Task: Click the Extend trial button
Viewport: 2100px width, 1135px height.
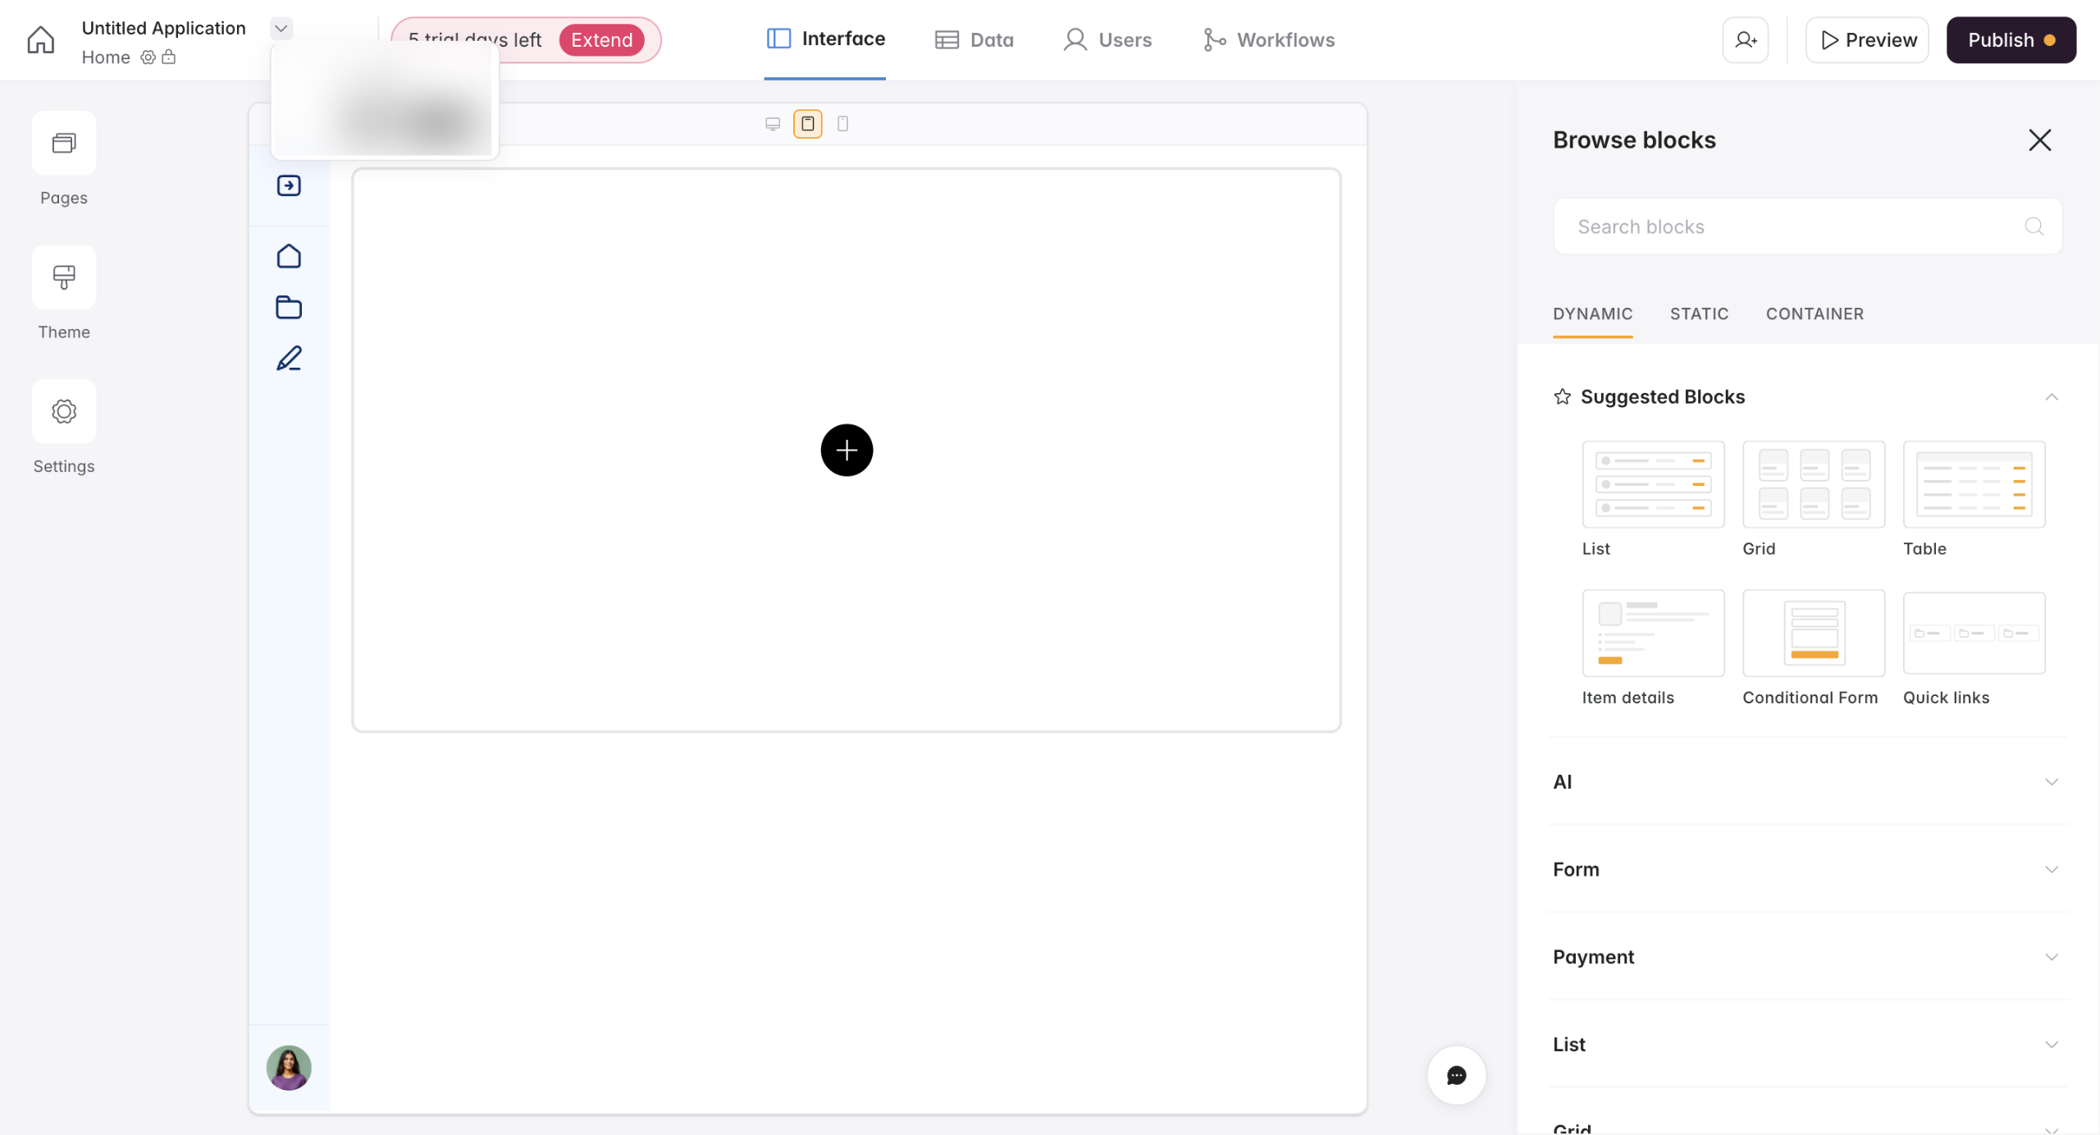Action: click(601, 39)
